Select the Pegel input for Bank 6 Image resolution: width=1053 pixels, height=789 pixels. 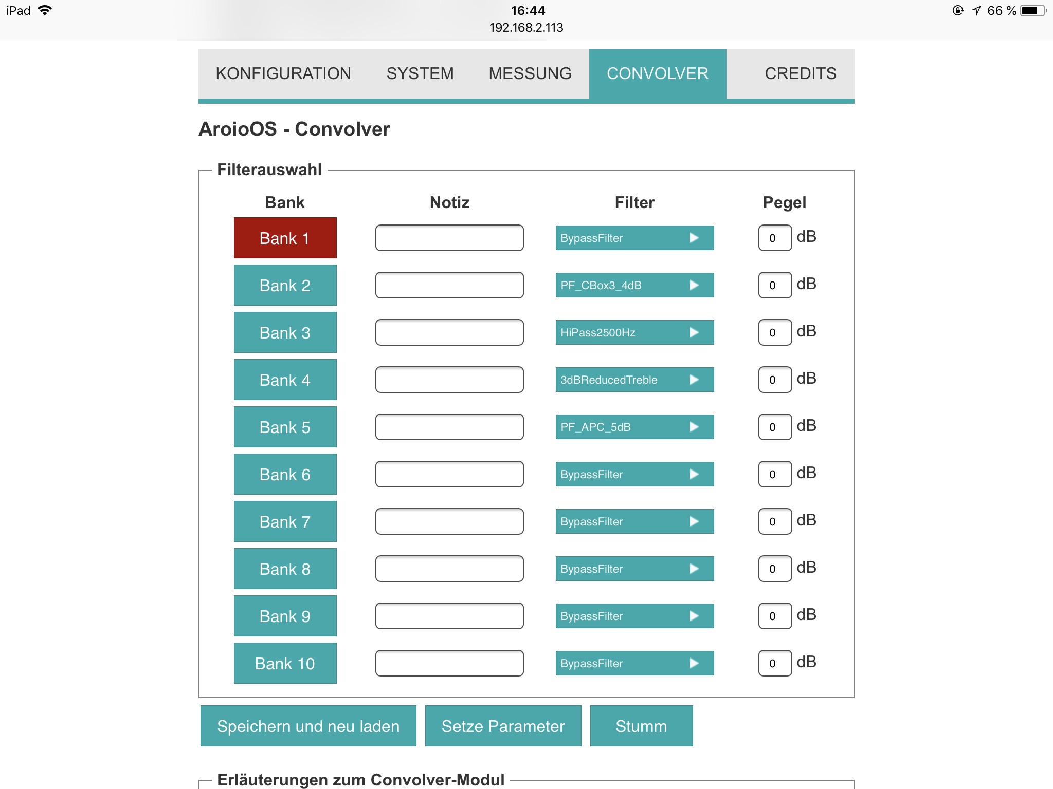point(775,474)
